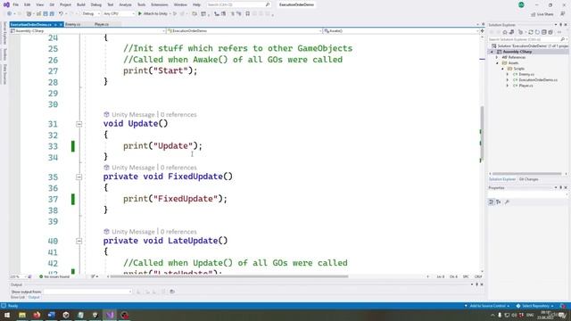Click line number 33 in the gutter
The image size is (571, 321).
[x=53, y=146]
